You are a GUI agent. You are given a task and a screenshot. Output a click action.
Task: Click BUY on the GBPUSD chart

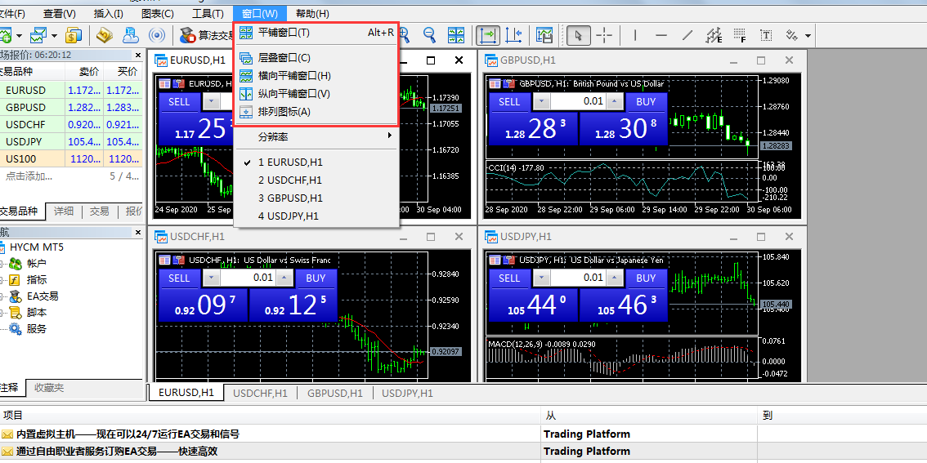click(x=646, y=102)
